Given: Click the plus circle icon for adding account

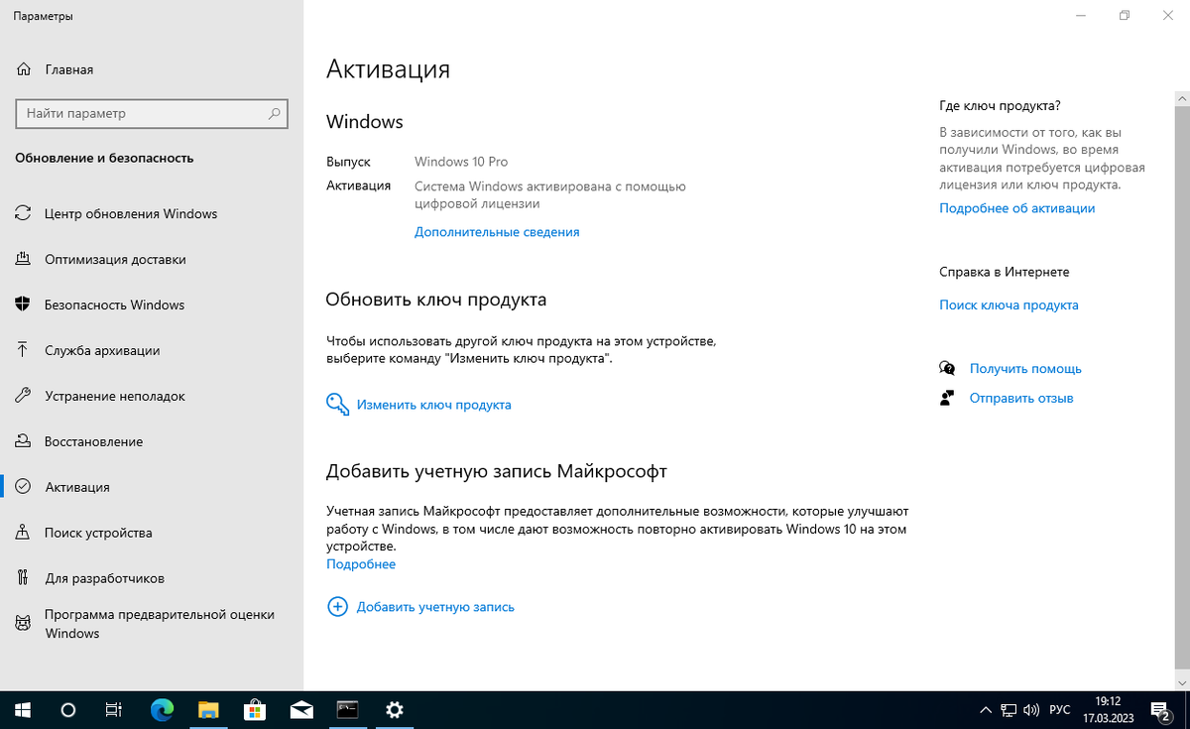Looking at the screenshot, I should (337, 606).
